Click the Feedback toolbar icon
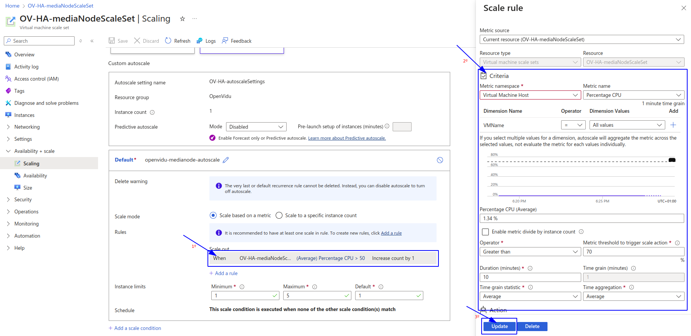 [225, 41]
